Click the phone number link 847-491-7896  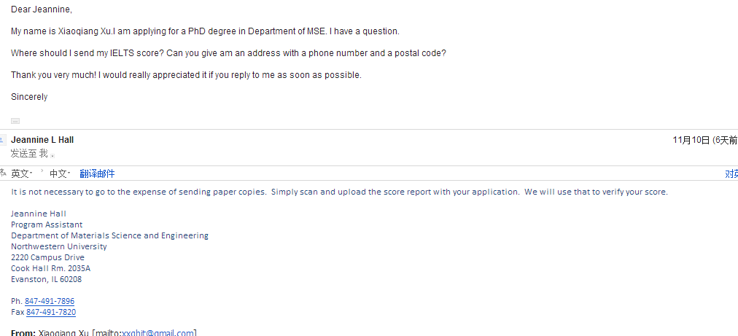(x=50, y=301)
